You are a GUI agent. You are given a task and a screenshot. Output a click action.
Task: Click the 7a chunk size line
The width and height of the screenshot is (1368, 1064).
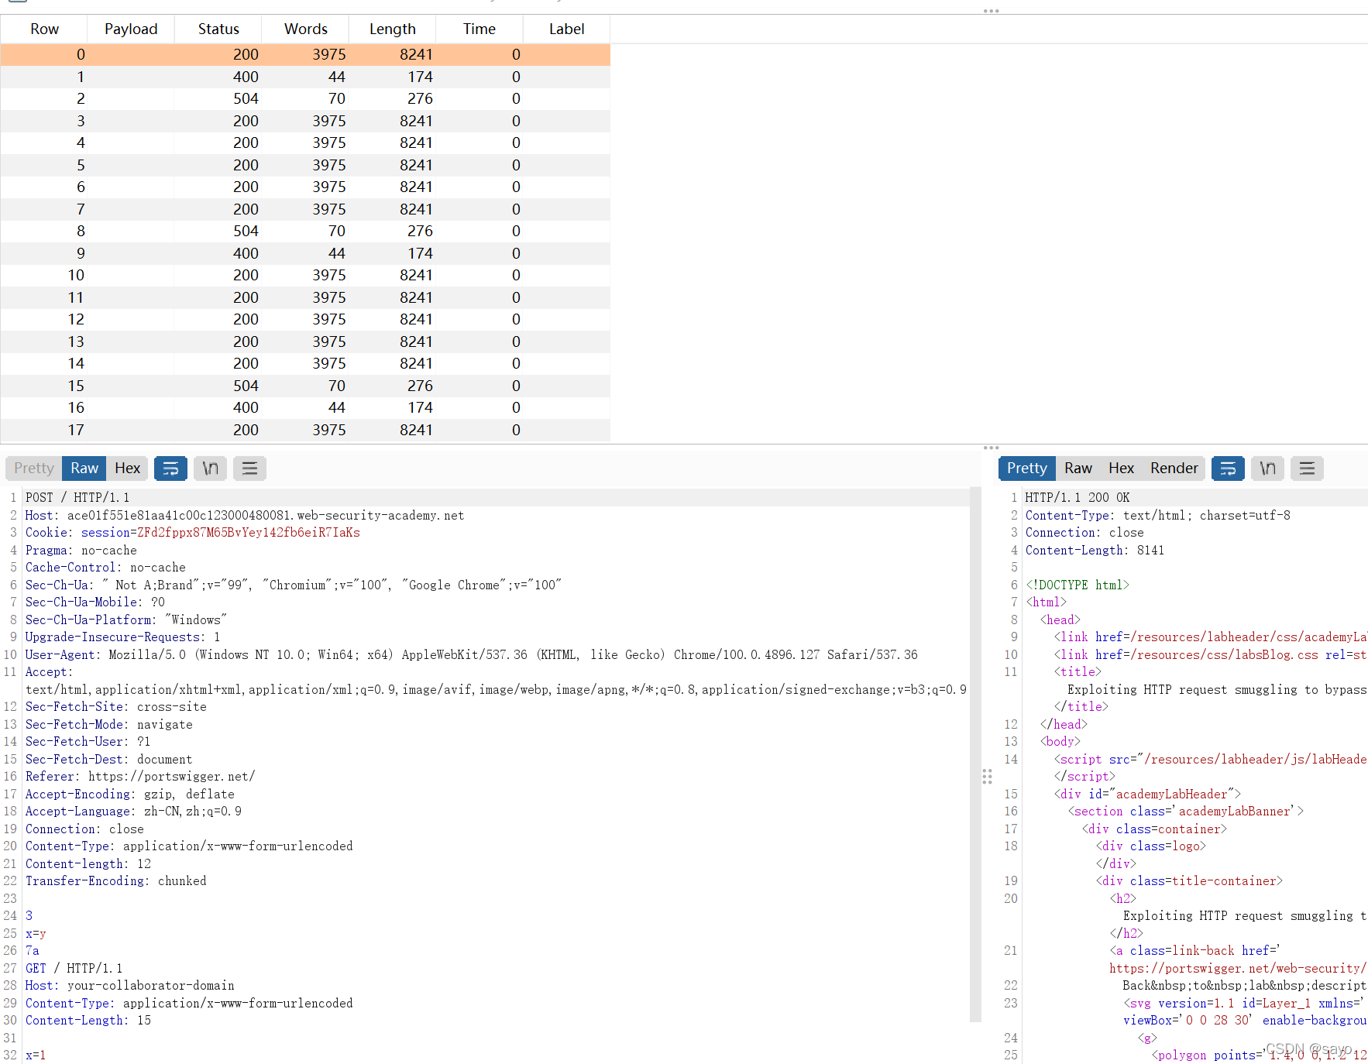pos(33,950)
